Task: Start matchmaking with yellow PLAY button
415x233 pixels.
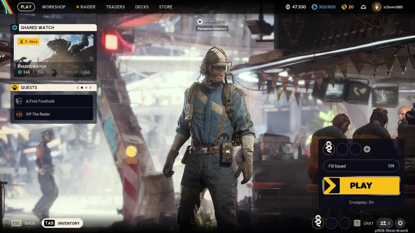Action: 362,186
